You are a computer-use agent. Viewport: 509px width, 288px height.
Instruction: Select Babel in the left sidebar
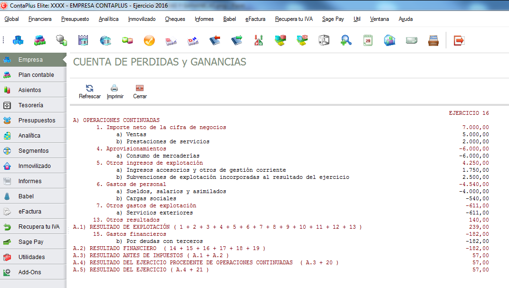[33, 196]
